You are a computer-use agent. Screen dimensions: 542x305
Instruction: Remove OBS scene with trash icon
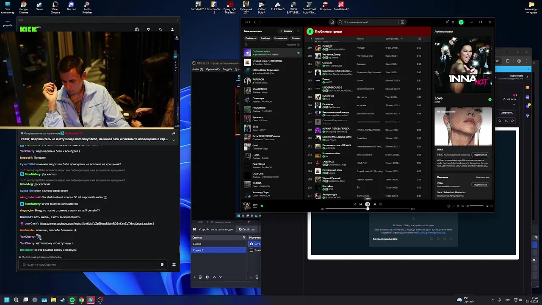[x=200, y=277]
